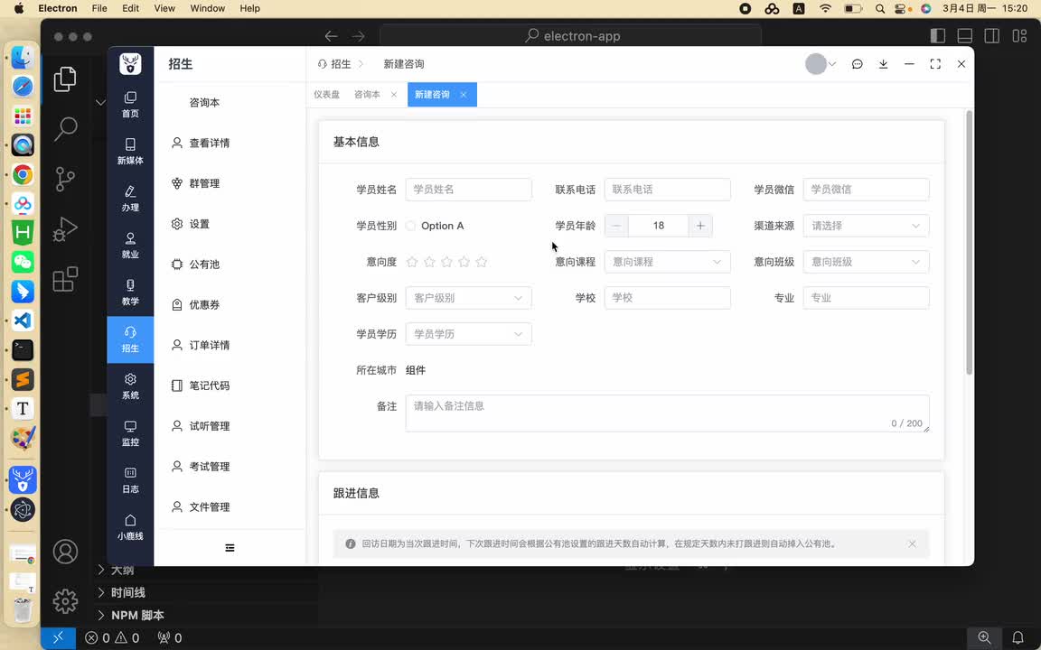Open the macOS Window menu
1041x650 pixels.
click(207, 9)
